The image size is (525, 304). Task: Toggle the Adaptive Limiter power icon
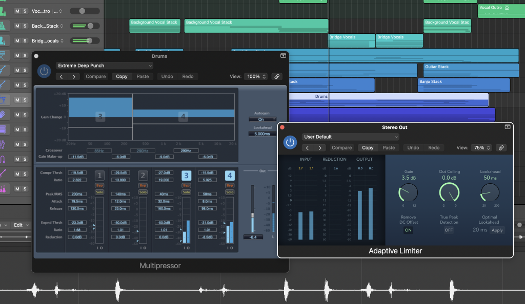[x=290, y=143]
